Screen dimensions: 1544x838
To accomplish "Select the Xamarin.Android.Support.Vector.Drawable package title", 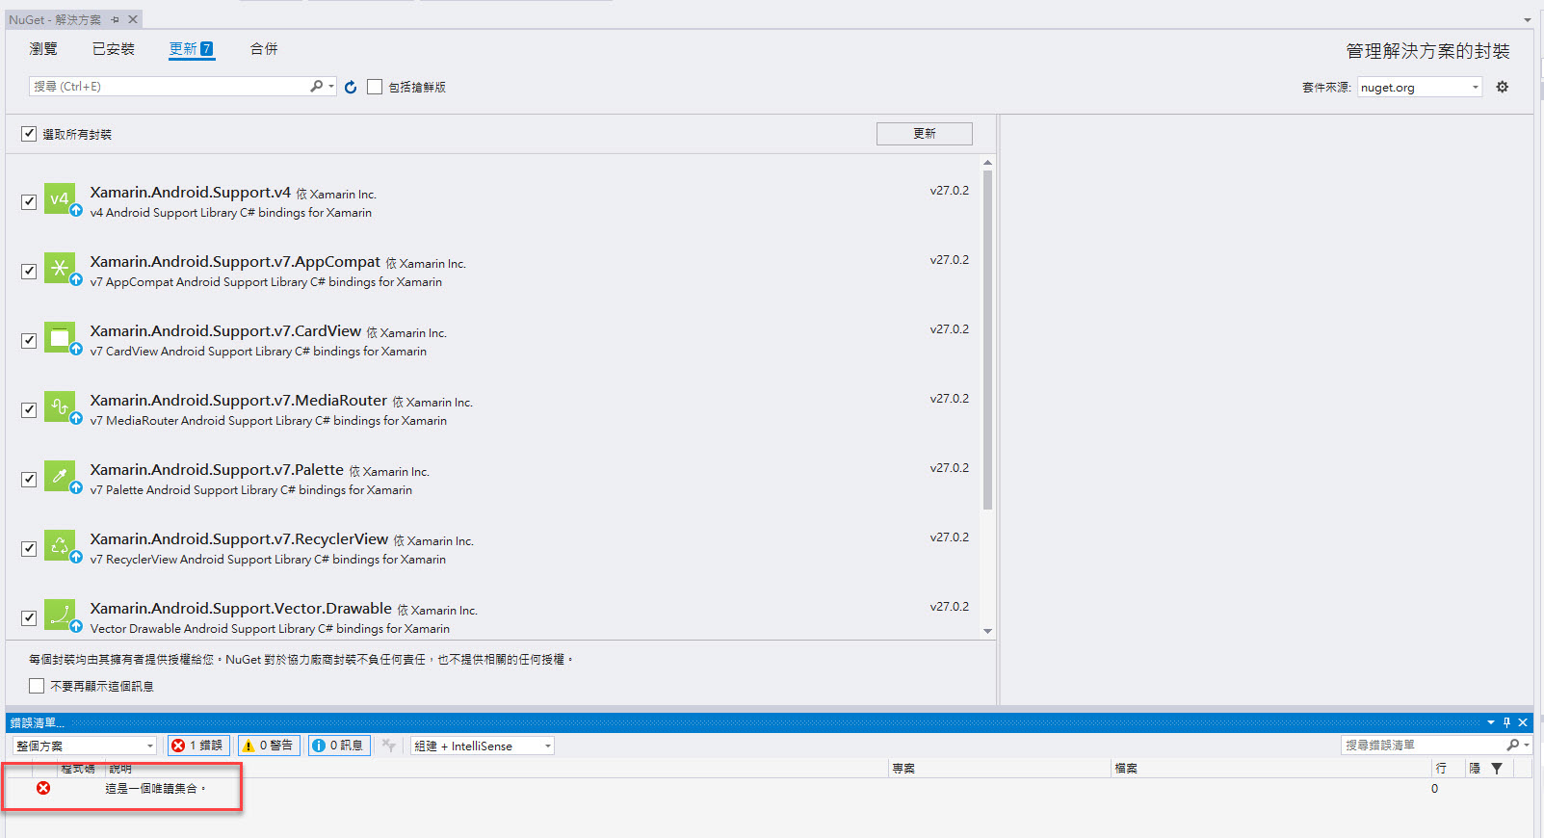I will click(x=241, y=609).
